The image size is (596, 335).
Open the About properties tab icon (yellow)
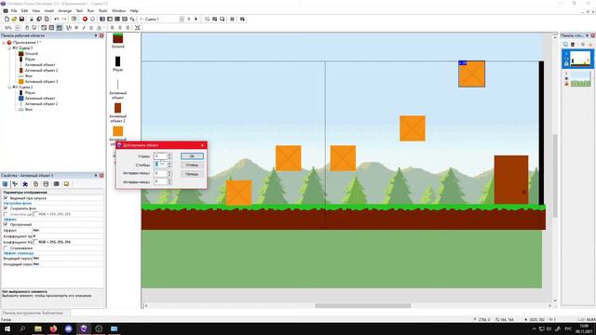(x=66, y=184)
